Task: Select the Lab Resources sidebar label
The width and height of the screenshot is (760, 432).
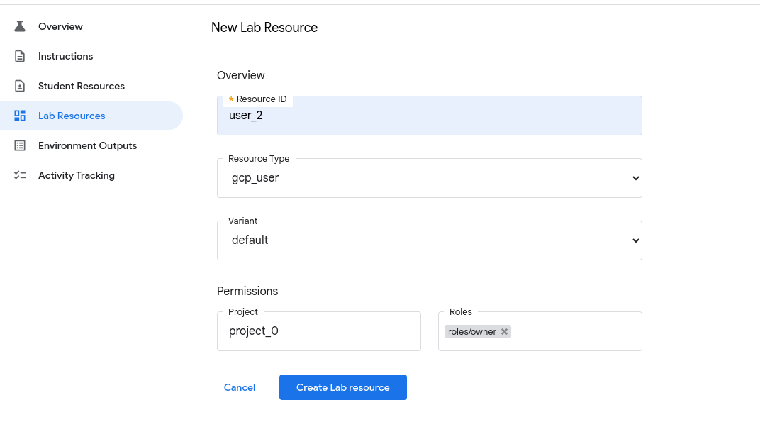Action: (x=72, y=116)
